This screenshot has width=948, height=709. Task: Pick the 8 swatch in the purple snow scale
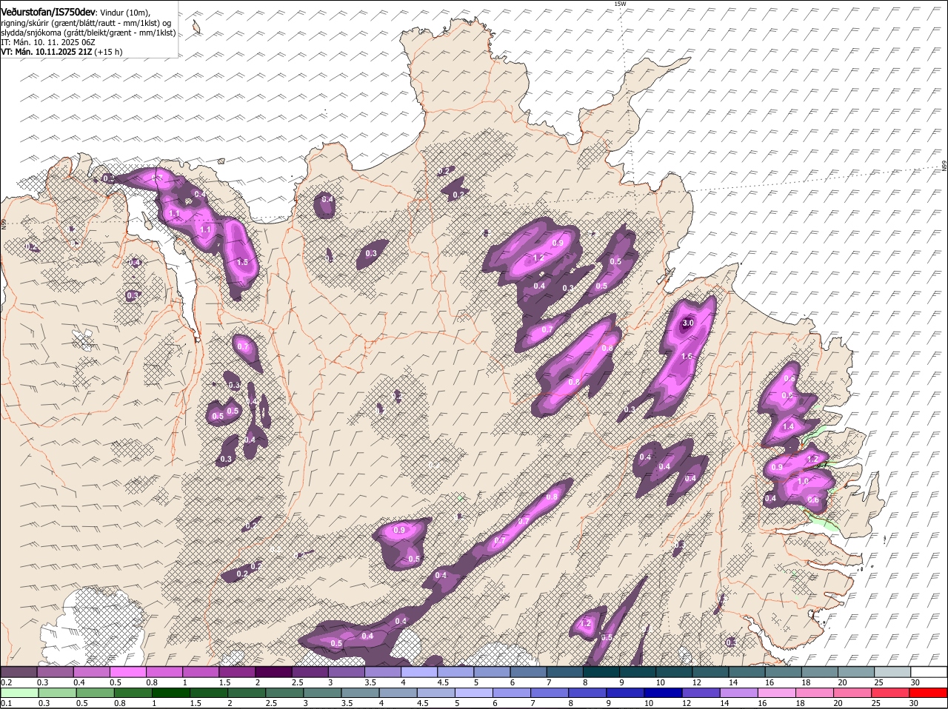click(x=601, y=672)
